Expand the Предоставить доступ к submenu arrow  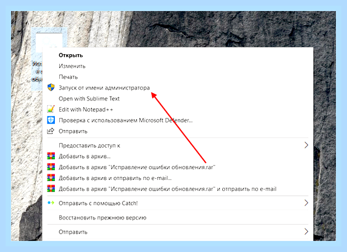(306, 145)
